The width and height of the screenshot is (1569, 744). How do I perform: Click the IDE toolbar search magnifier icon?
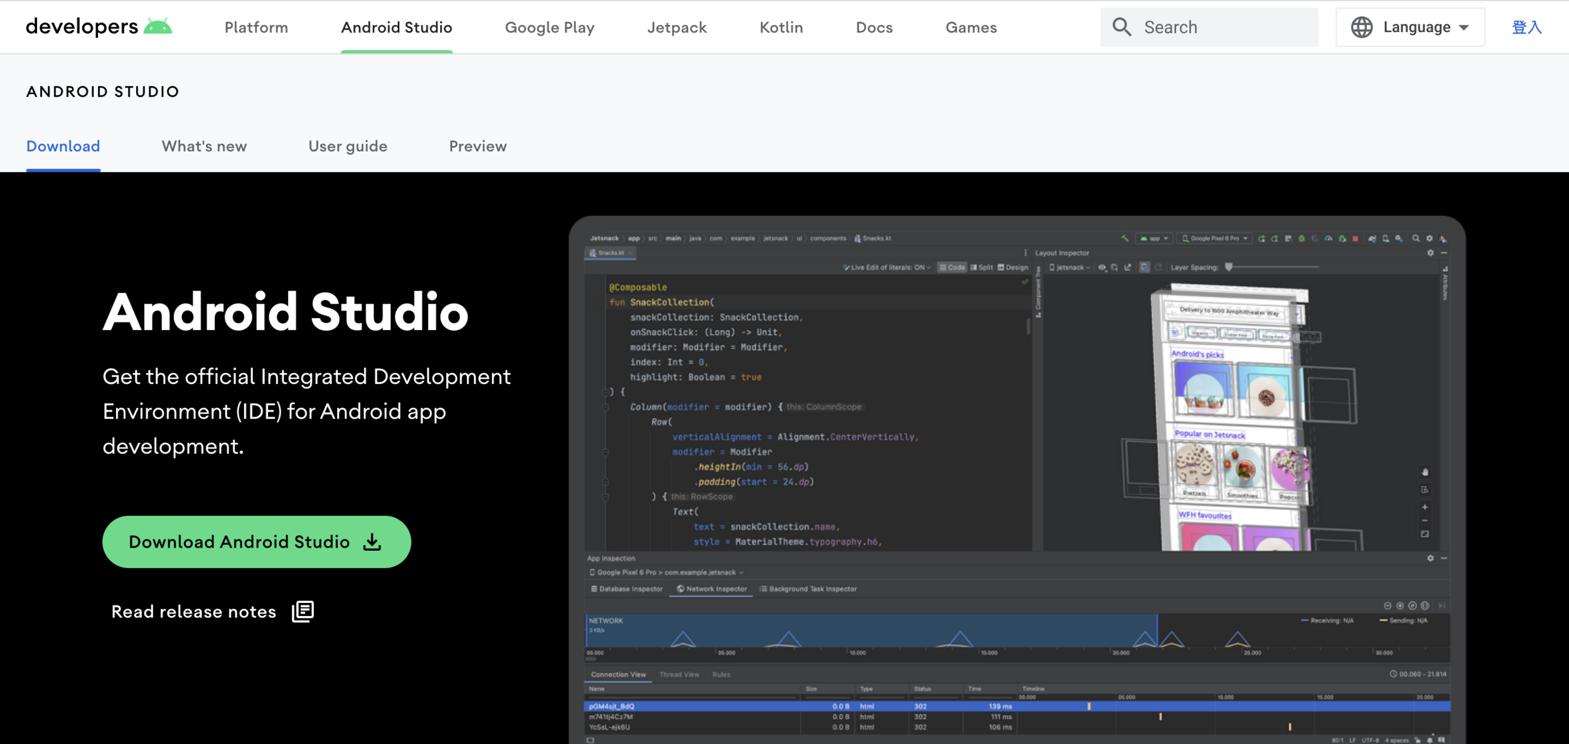pos(1416,238)
